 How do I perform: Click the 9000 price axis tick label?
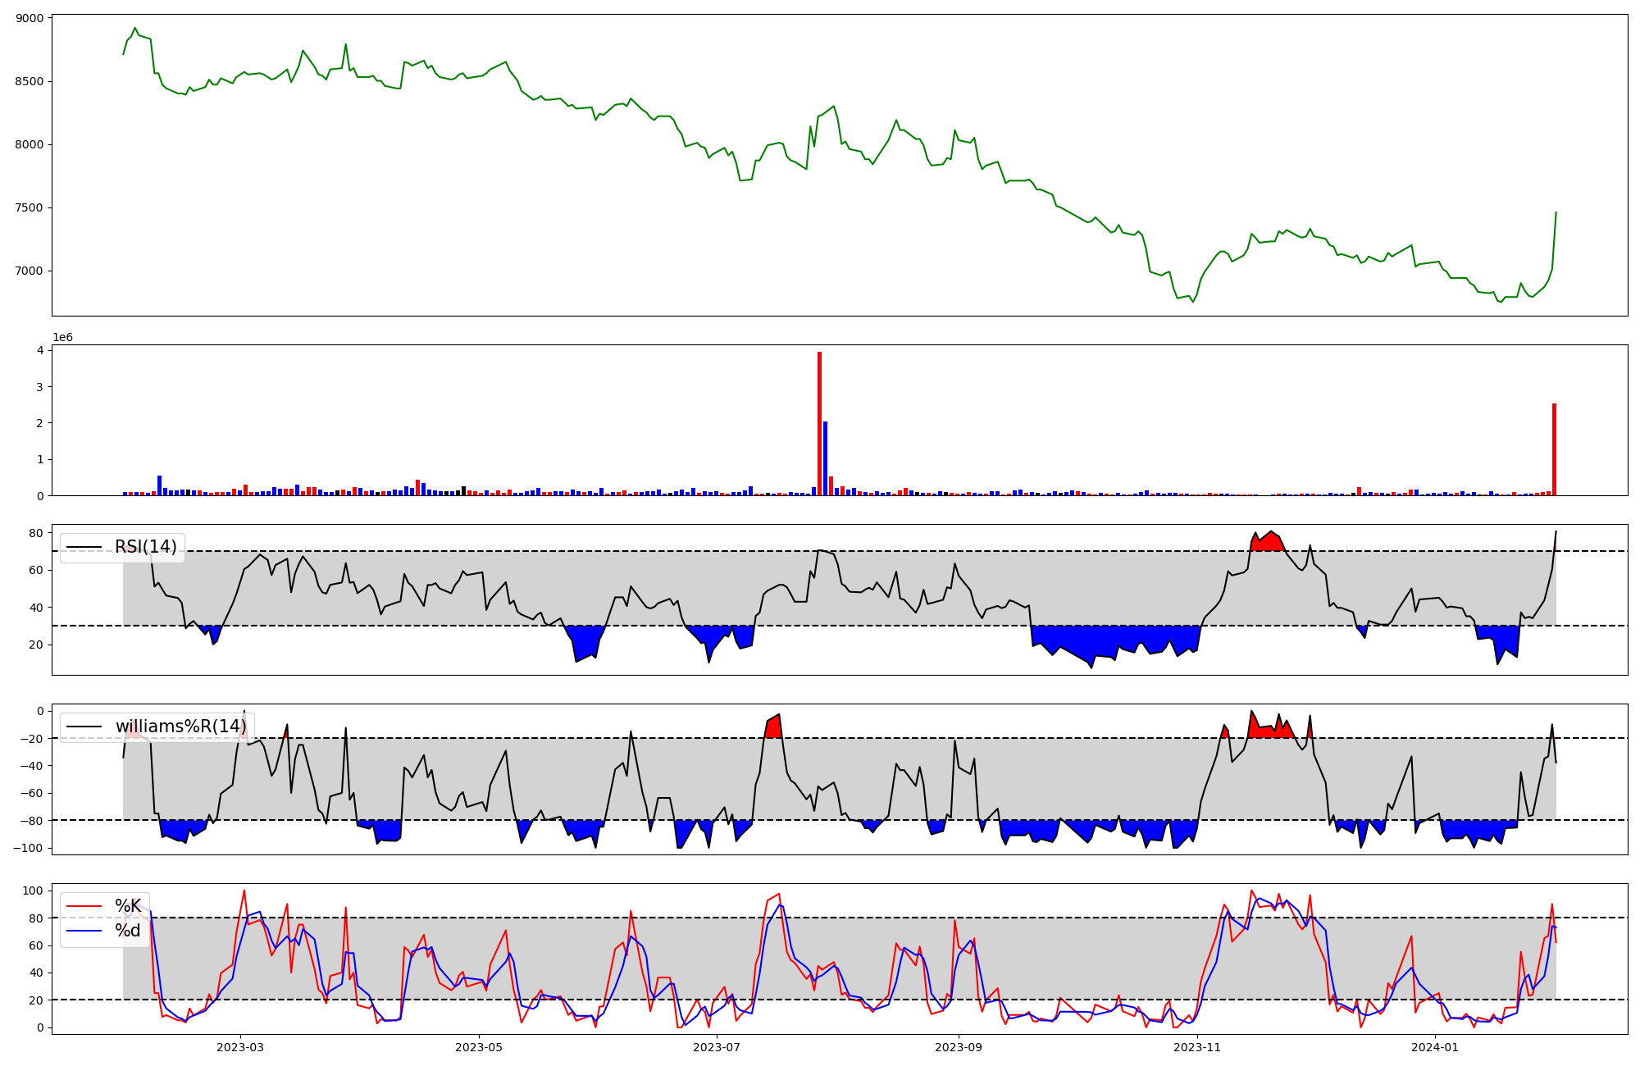click(30, 19)
